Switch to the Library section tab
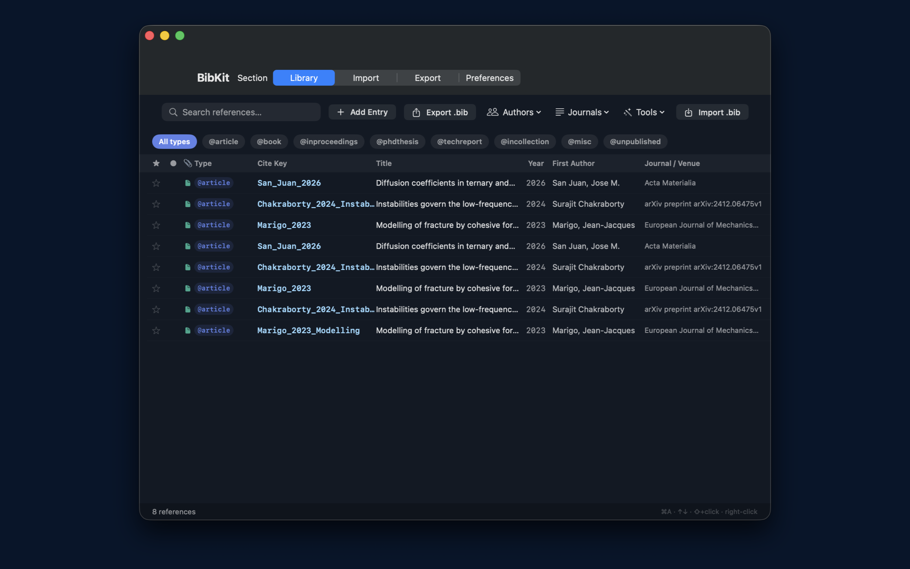The image size is (910, 569). pos(304,78)
